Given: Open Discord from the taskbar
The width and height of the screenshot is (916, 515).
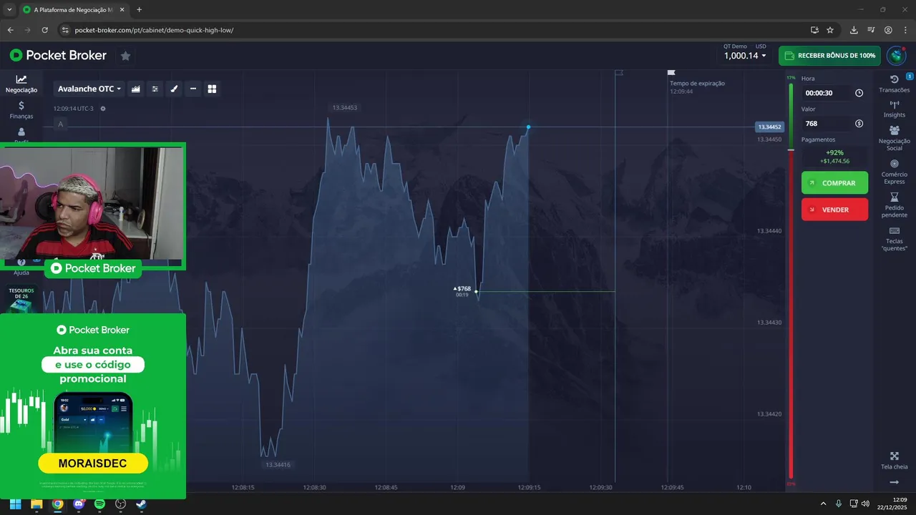Looking at the screenshot, I should (79, 504).
